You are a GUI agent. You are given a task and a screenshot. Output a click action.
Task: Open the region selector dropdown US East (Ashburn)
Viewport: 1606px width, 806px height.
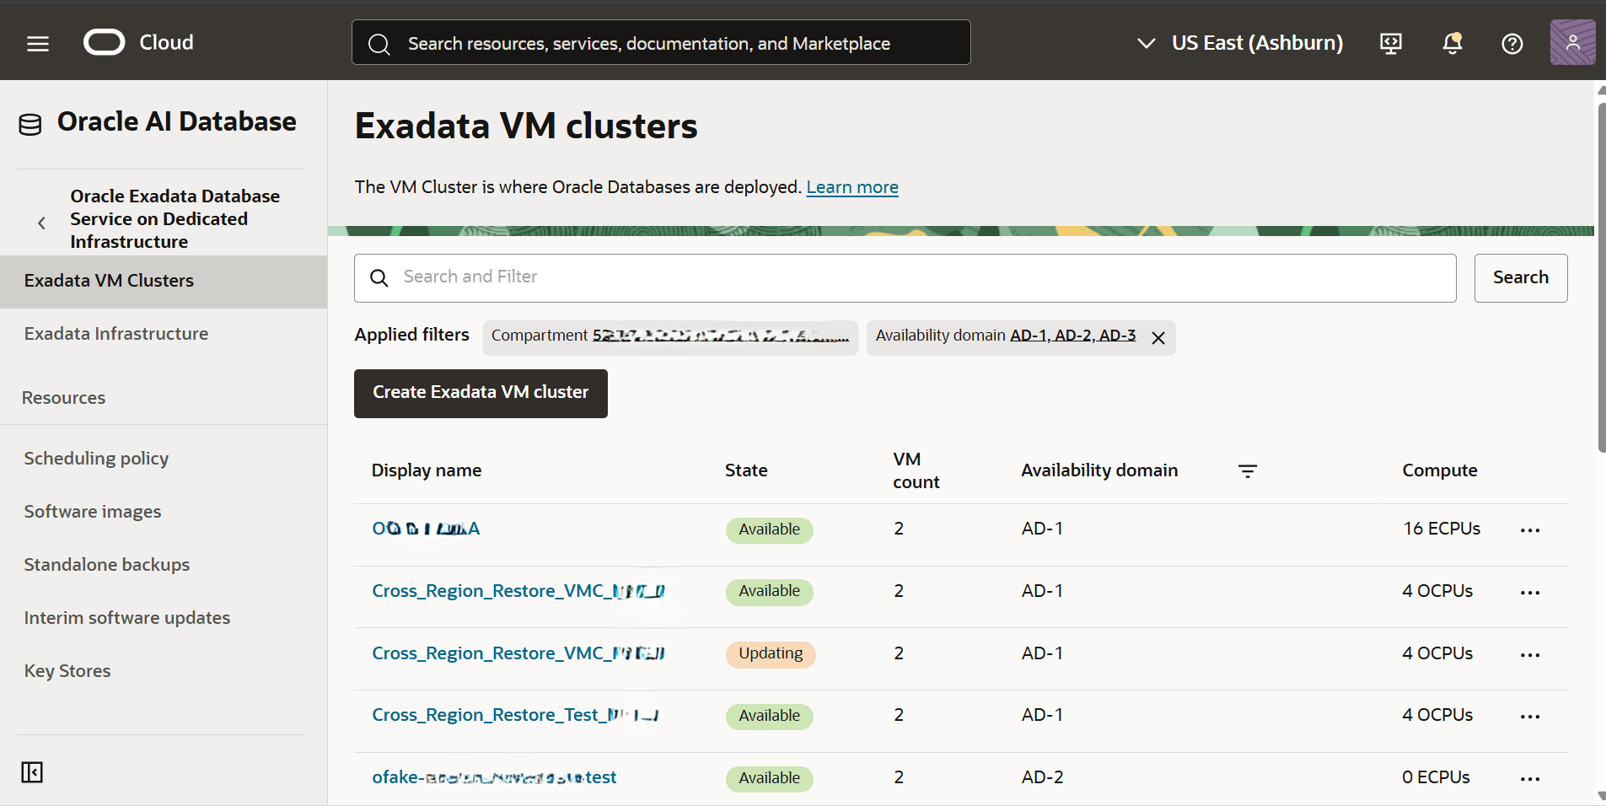pos(1239,42)
